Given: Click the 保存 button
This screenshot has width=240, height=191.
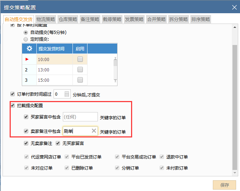Looking at the screenshot, I should (225, 185).
